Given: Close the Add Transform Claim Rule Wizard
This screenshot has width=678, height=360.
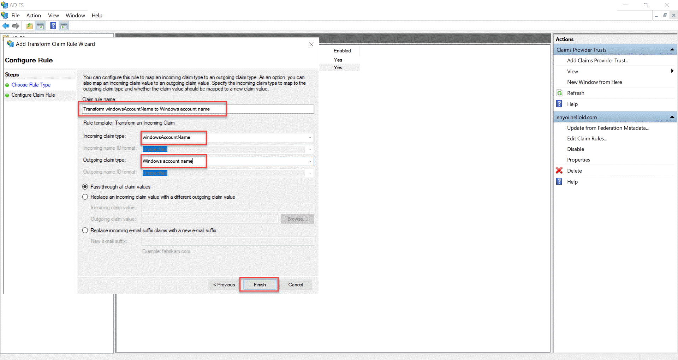Looking at the screenshot, I should point(311,44).
